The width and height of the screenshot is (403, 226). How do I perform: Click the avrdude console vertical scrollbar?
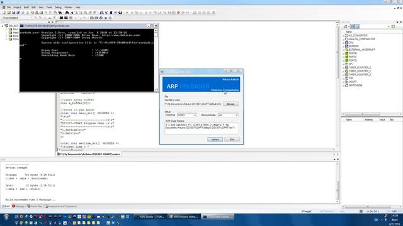156,60
